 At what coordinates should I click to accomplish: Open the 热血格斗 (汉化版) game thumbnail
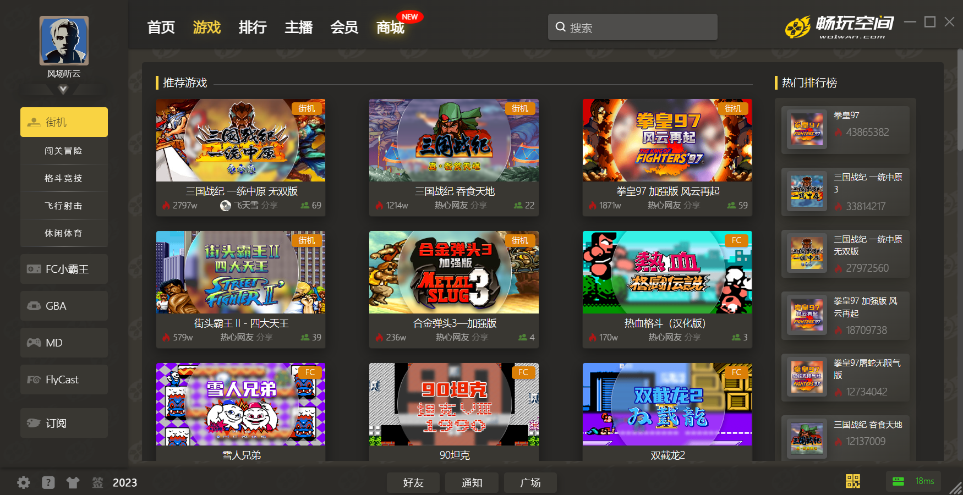pos(667,272)
